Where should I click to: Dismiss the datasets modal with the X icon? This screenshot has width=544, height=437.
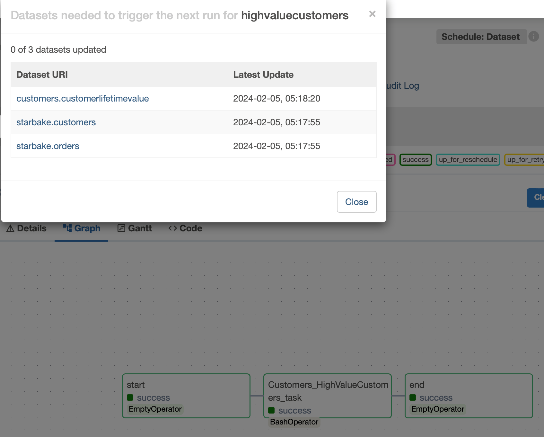pos(372,14)
